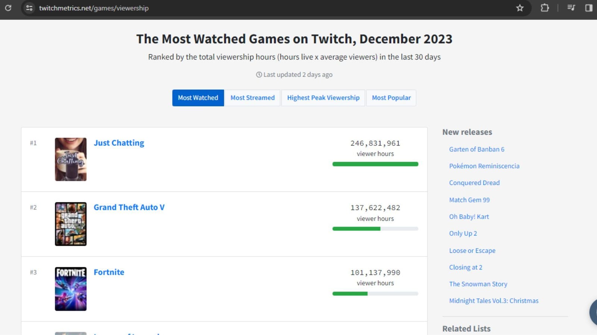Open the browser extensions puzzle menu
This screenshot has height=335, width=597.
pyautogui.click(x=544, y=8)
